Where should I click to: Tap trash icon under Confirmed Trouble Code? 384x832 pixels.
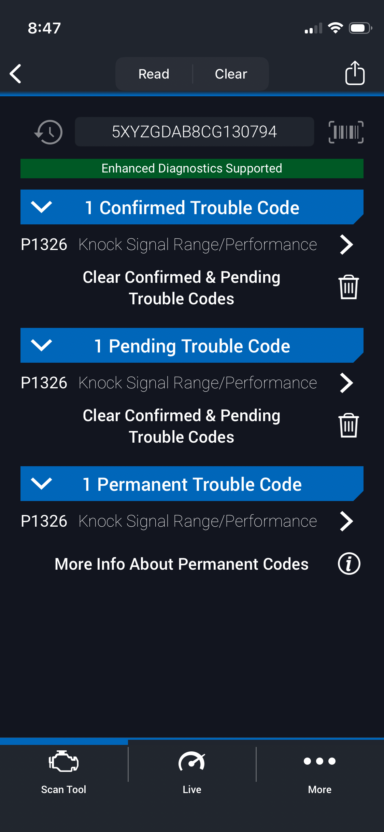click(x=349, y=287)
